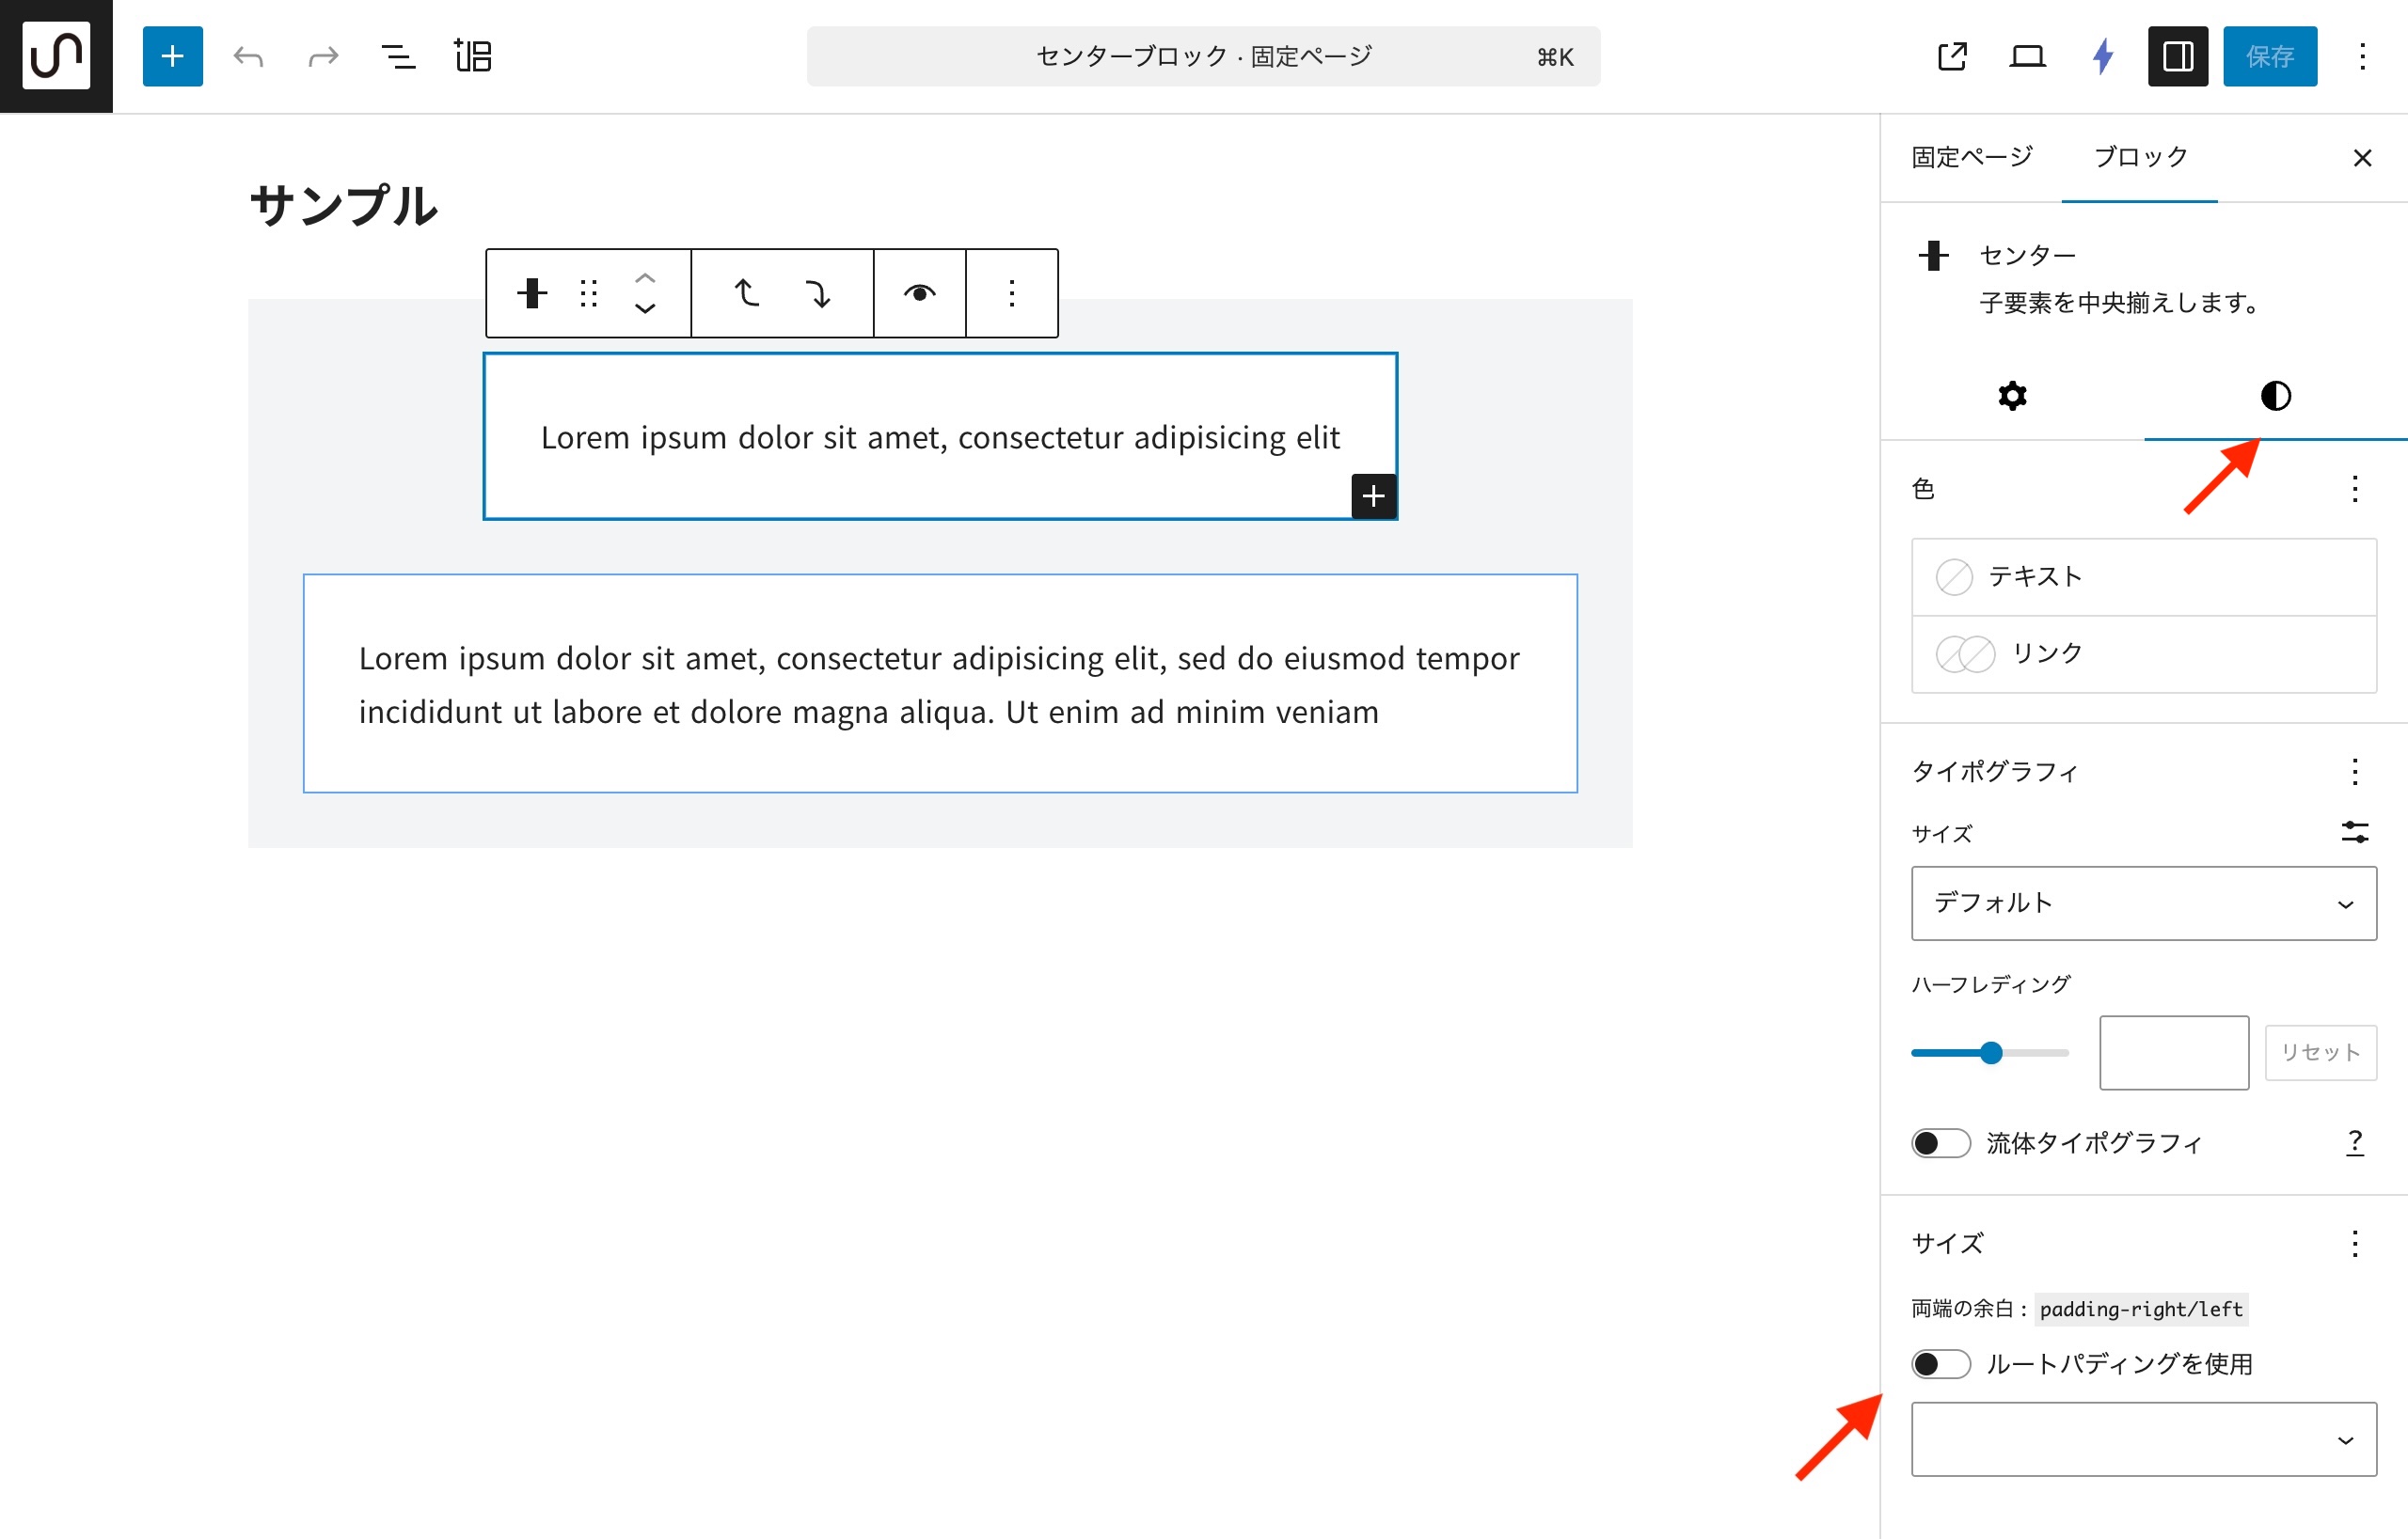Click the eye icon in block toolbar
Screen dimensions: 2408x1539
pos(919,294)
